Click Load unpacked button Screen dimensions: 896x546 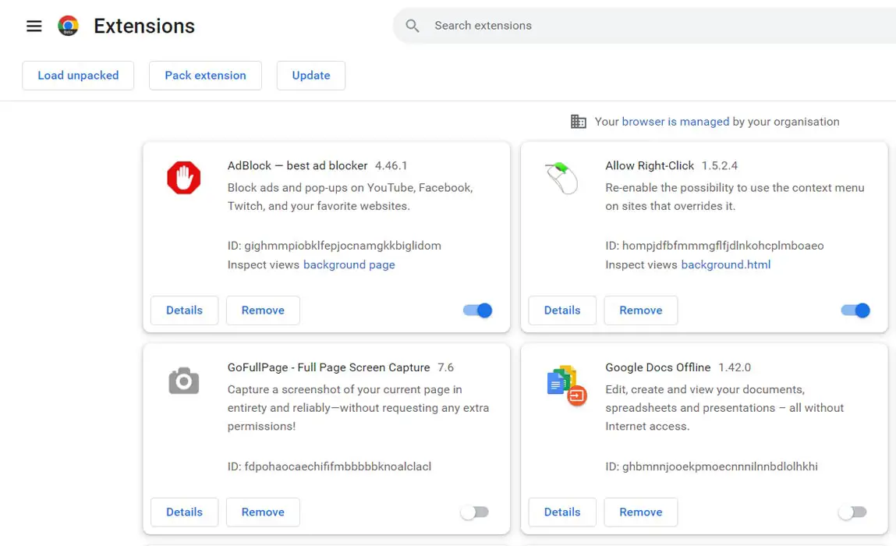click(x=78, y=76)
